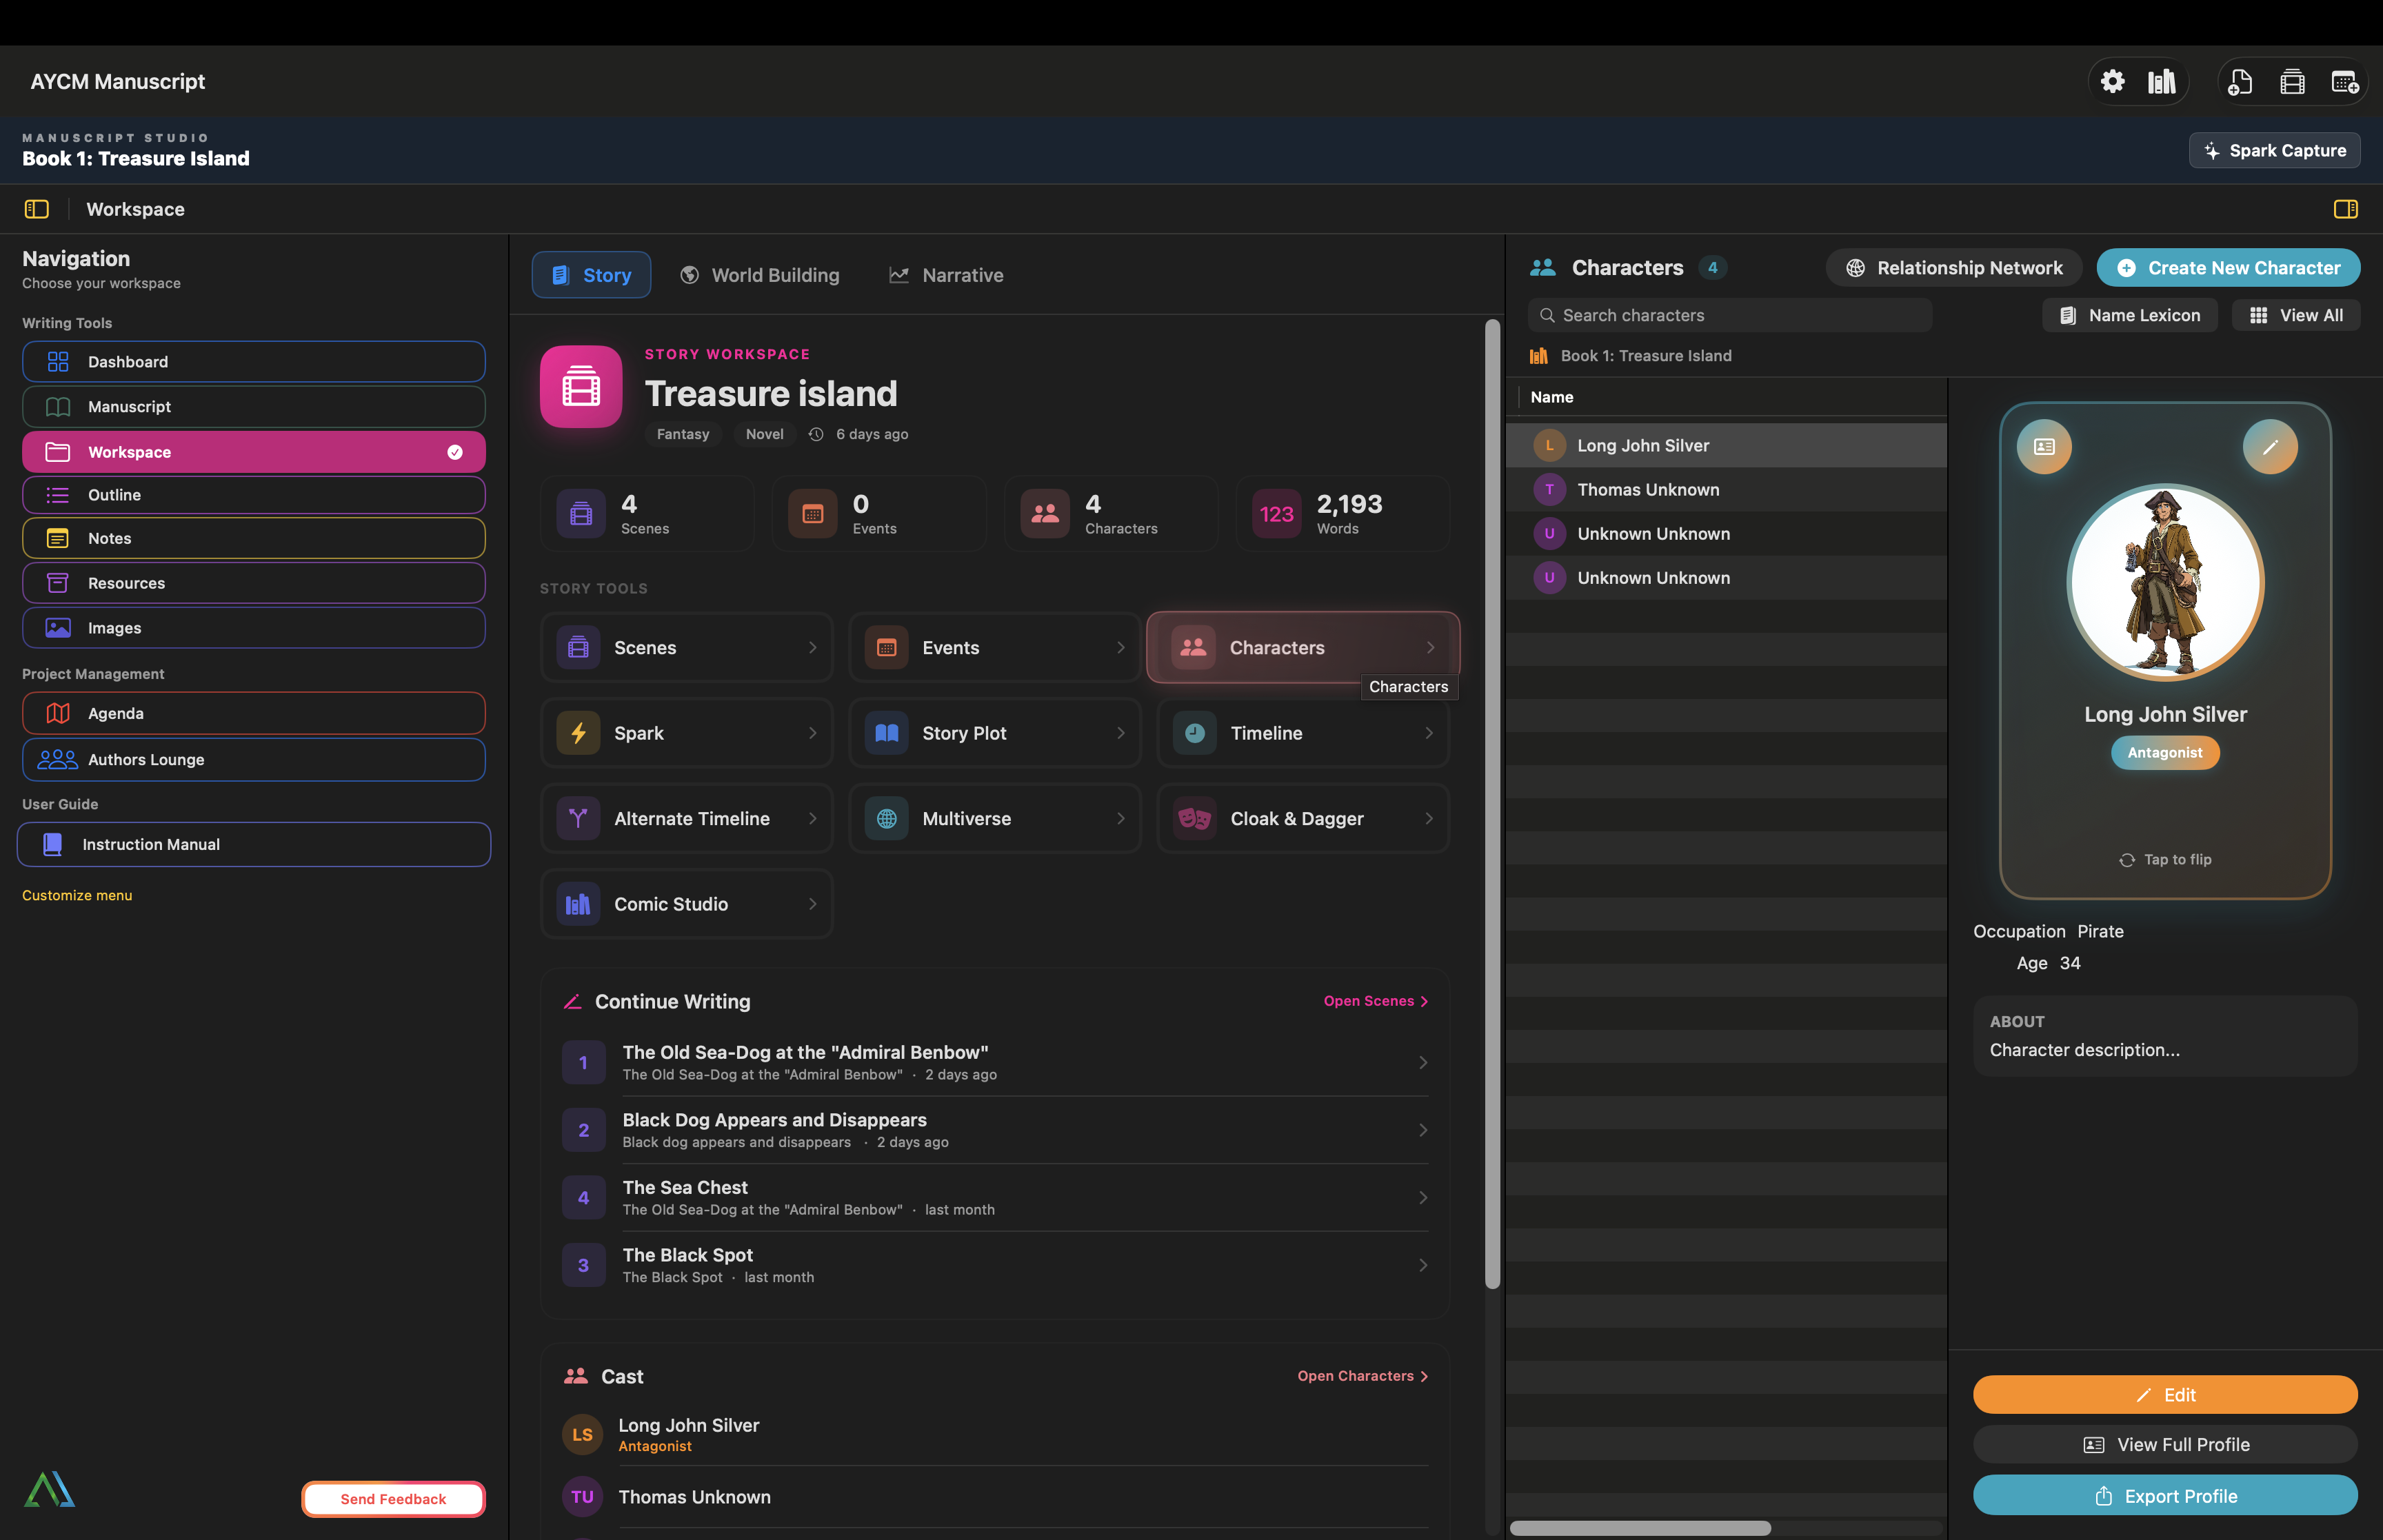Switch to the Narrative tab

coord(946,275)
